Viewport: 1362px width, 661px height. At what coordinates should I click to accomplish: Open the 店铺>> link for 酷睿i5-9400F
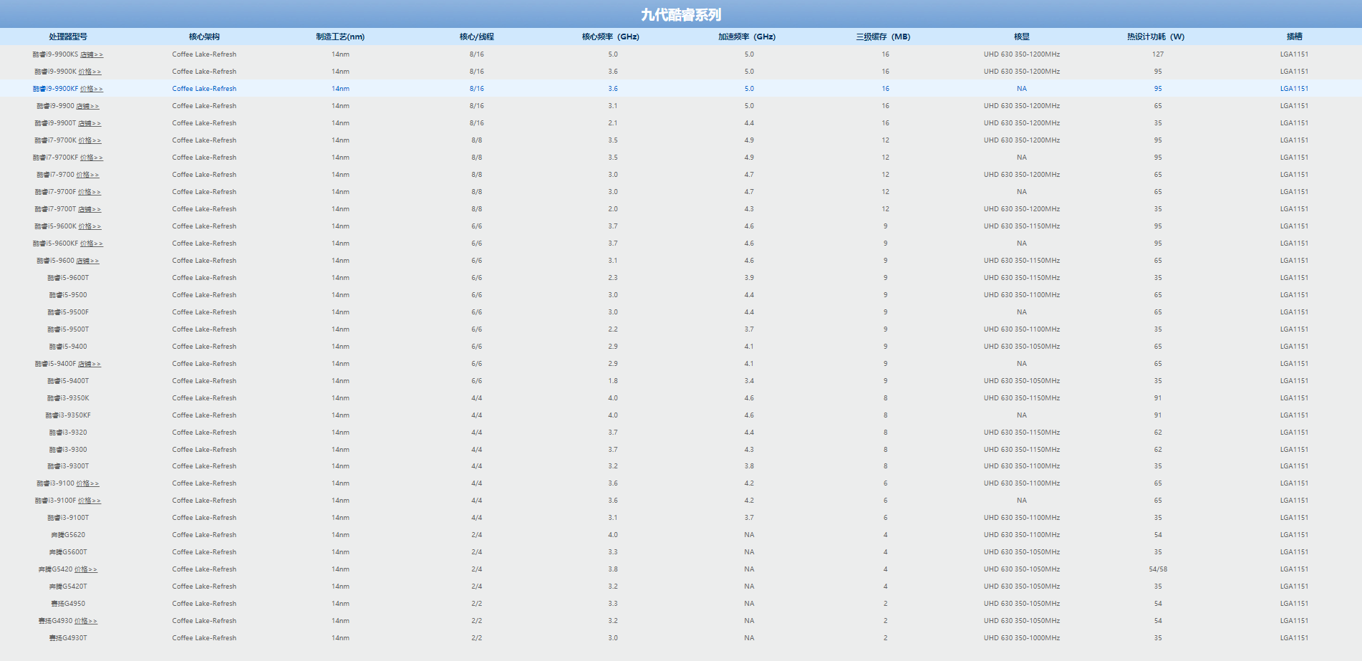(90, 364)
